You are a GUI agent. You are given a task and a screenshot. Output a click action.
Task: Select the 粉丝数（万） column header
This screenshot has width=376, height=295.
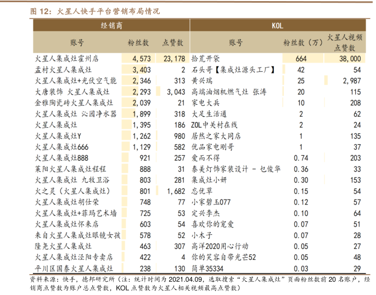point(303,42)
